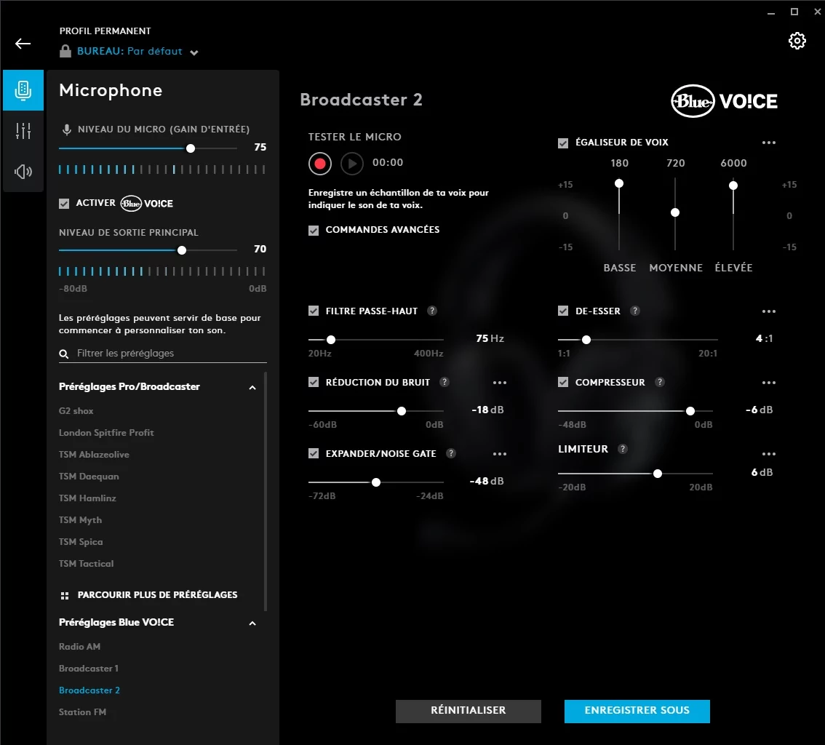Select the Broadcaster 2 preset
The width and height of the screenshot is (825, 745).
(89, 690)
